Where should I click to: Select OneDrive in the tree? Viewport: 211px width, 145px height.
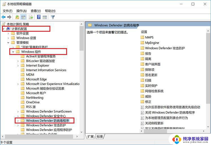click(33, 102)
